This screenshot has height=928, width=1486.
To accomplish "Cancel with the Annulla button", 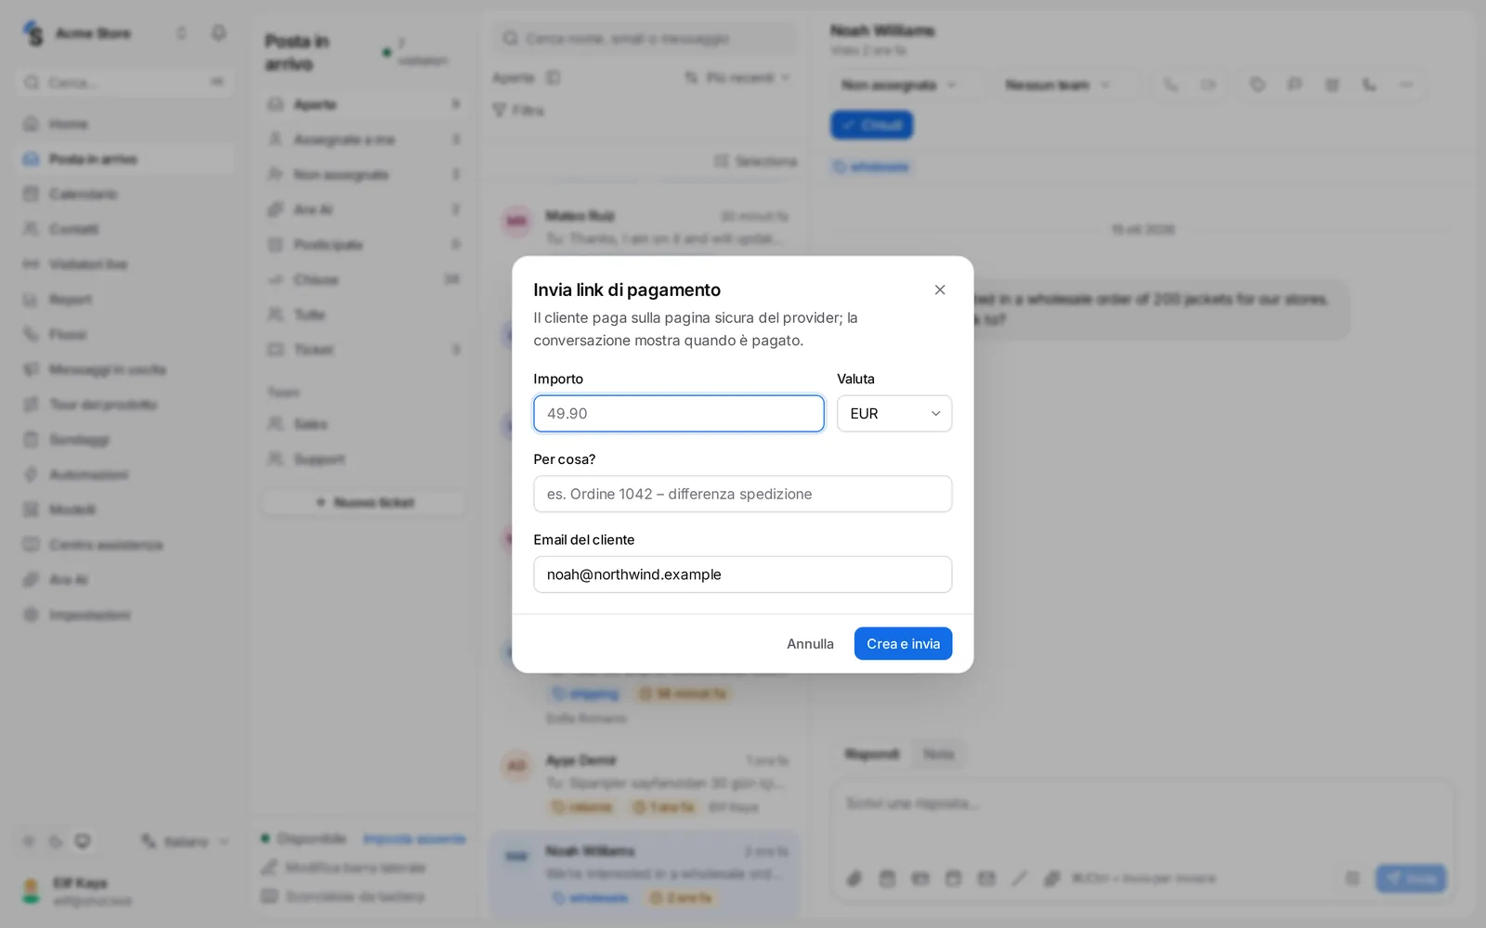I will tap(810, 644).
